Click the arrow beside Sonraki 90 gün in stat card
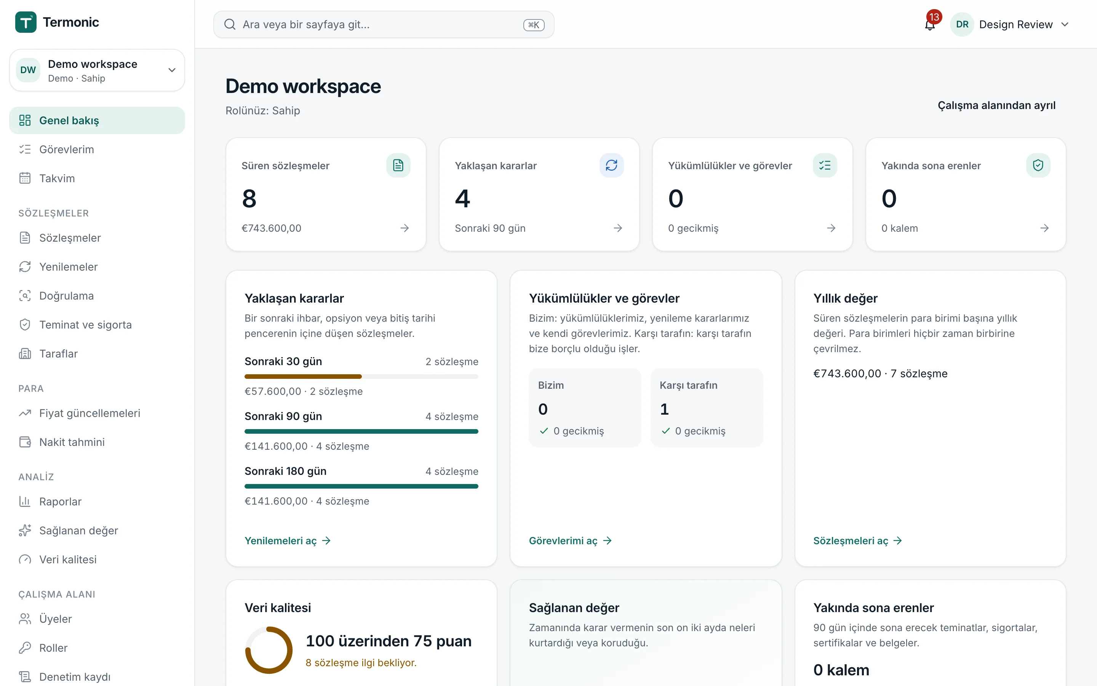Viewport: 1097px width, 686px height. pos(618,228)
